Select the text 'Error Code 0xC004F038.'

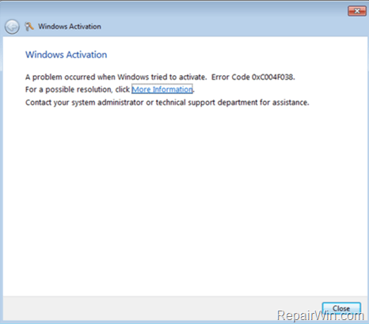[x=253, y=77]
